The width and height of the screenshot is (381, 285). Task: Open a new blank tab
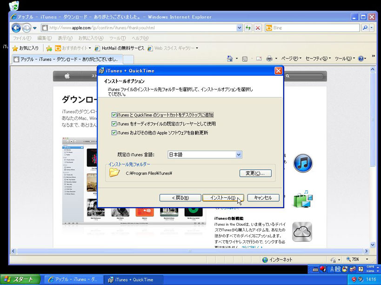128,59
